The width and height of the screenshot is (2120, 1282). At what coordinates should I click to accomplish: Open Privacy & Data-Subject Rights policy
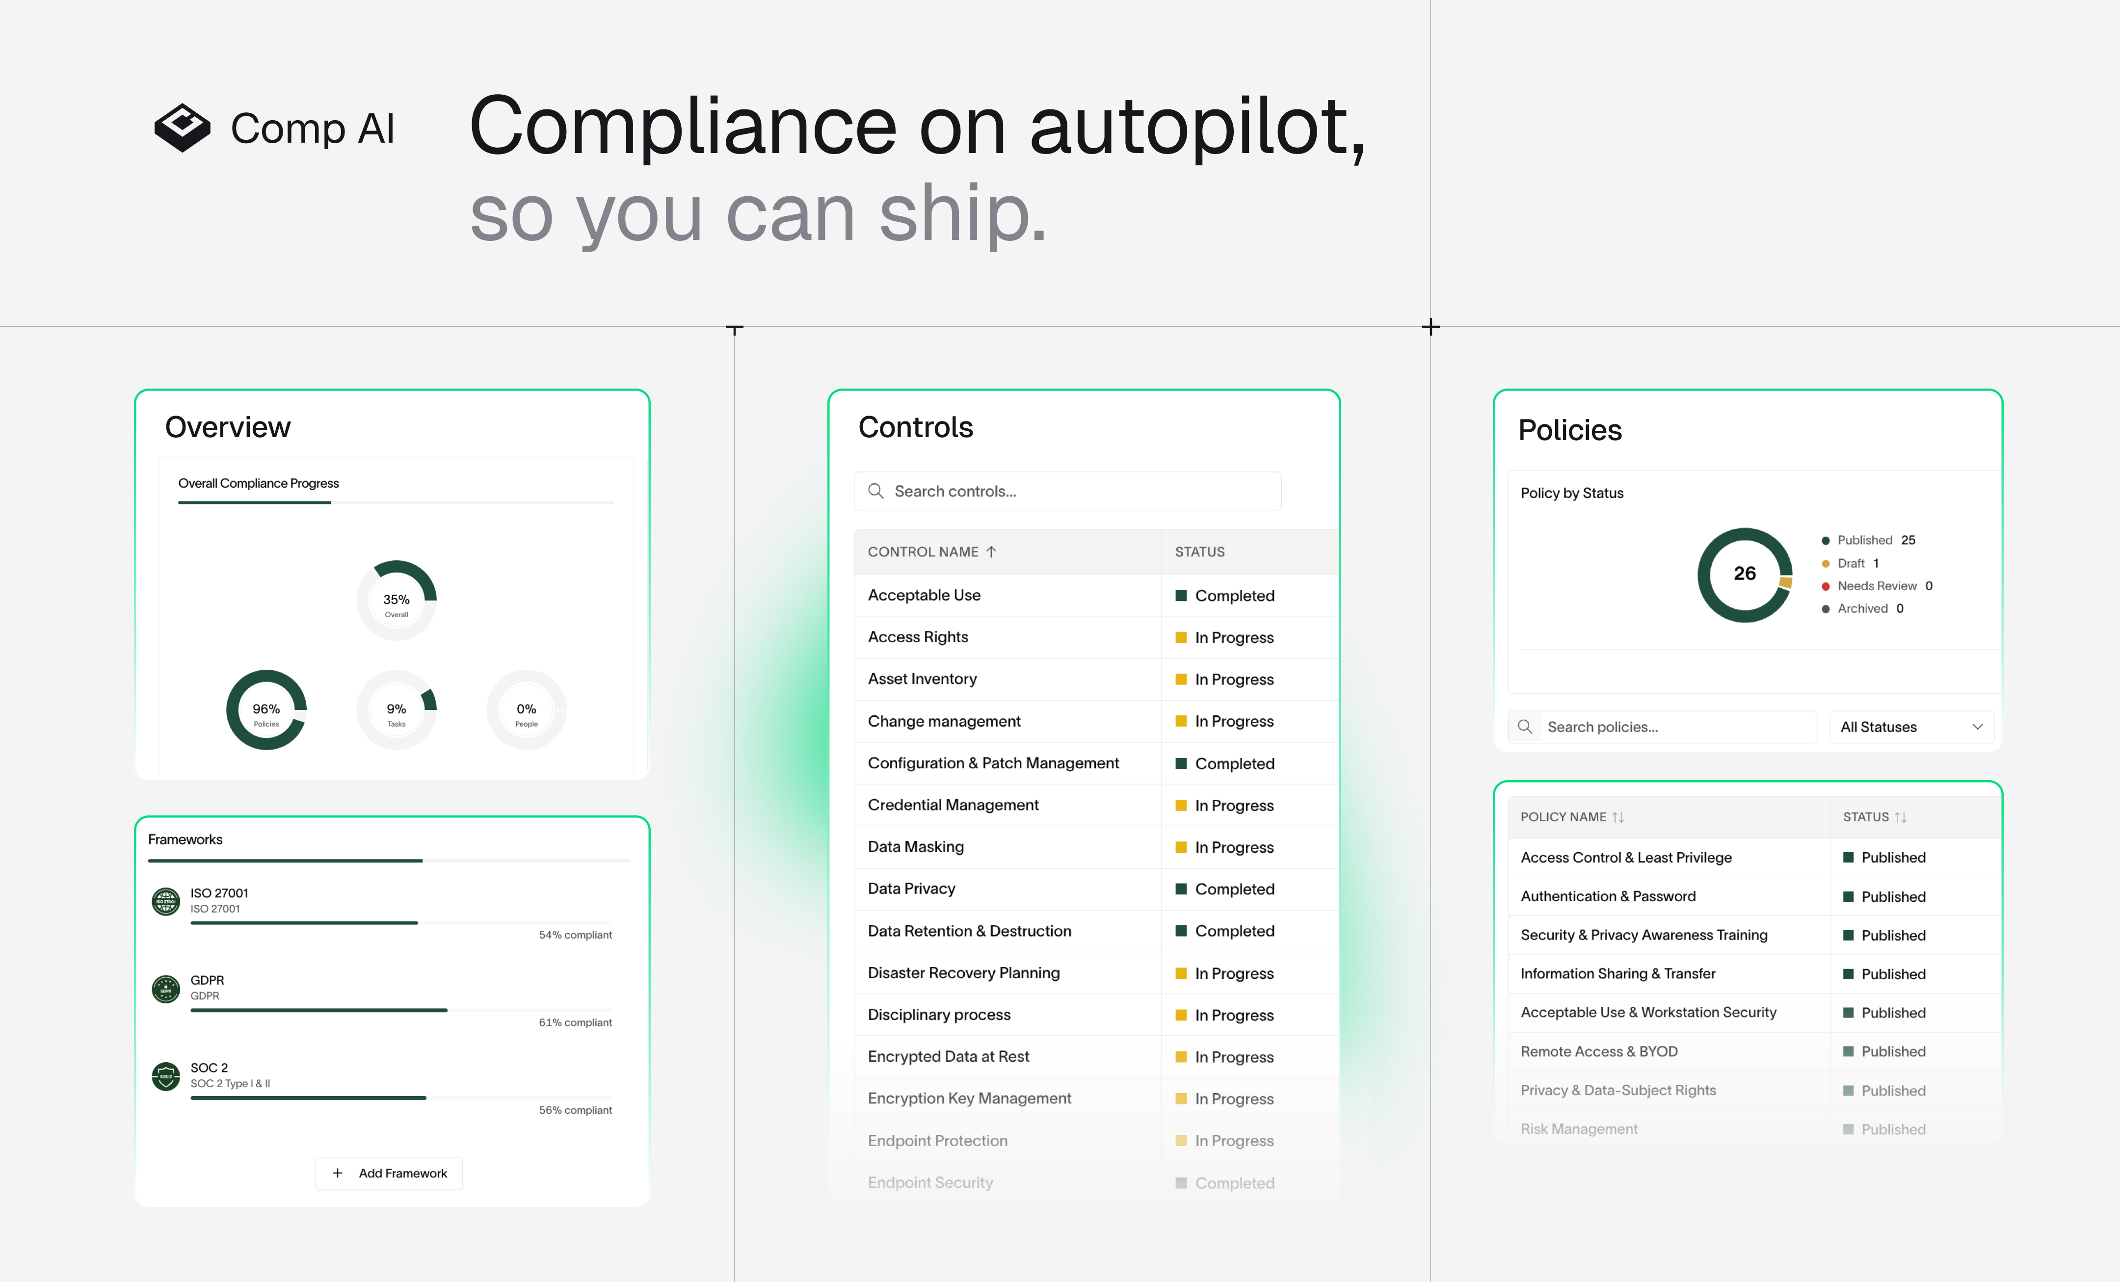[1618, 1090]
